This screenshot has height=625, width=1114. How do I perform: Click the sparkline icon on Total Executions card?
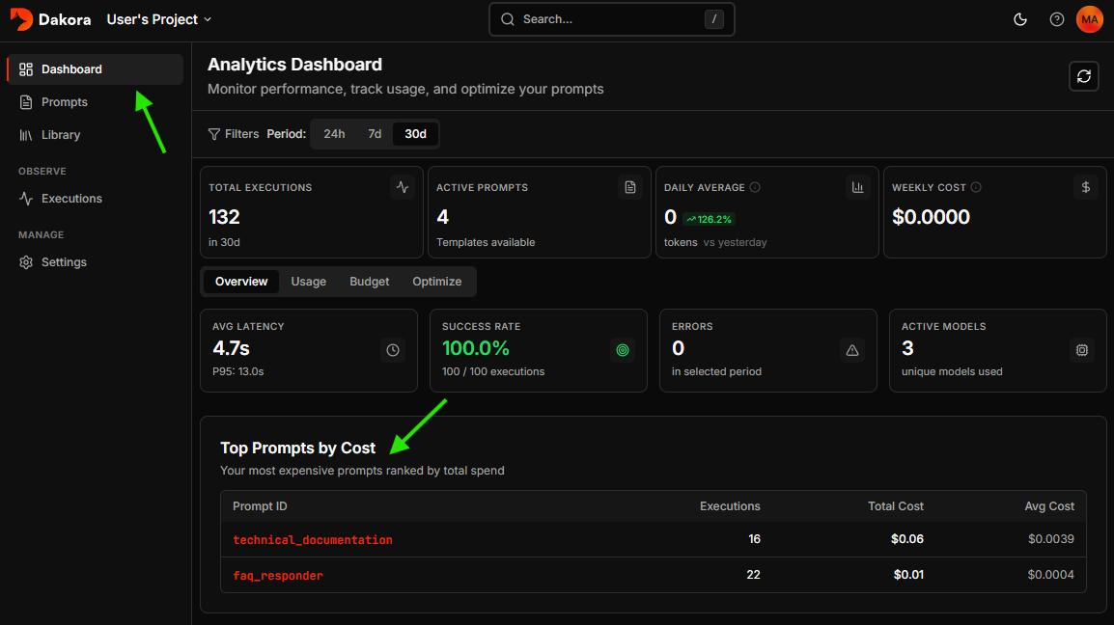(402, 186)
